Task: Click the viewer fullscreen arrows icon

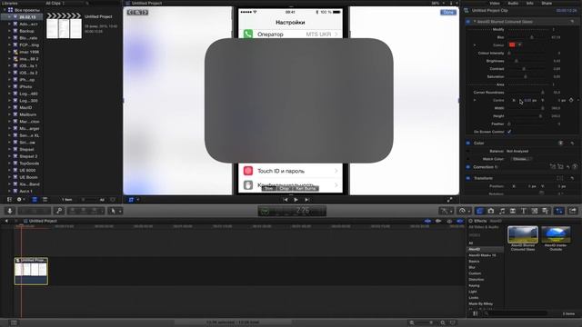Action: (449, 200)
